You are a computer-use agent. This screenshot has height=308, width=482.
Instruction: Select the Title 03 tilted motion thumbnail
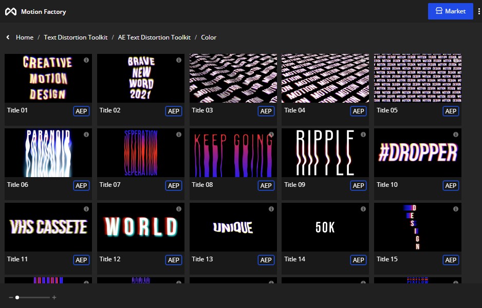pos(233,79)
